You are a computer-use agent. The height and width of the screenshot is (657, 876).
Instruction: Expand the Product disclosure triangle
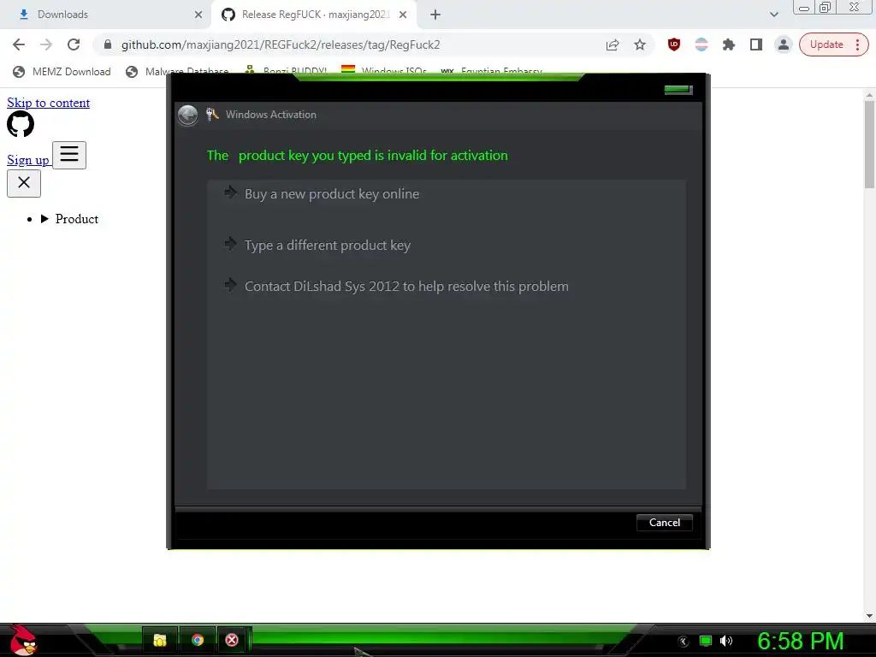click(x=44, y=219)
